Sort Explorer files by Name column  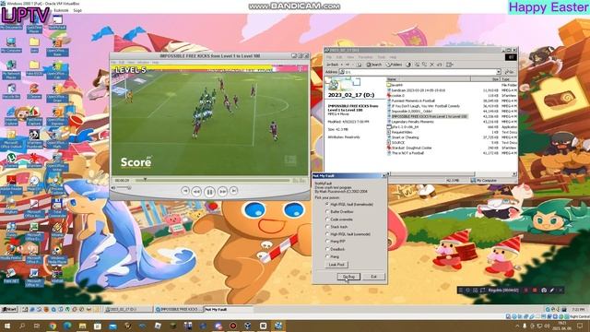[x=428, y=79]
